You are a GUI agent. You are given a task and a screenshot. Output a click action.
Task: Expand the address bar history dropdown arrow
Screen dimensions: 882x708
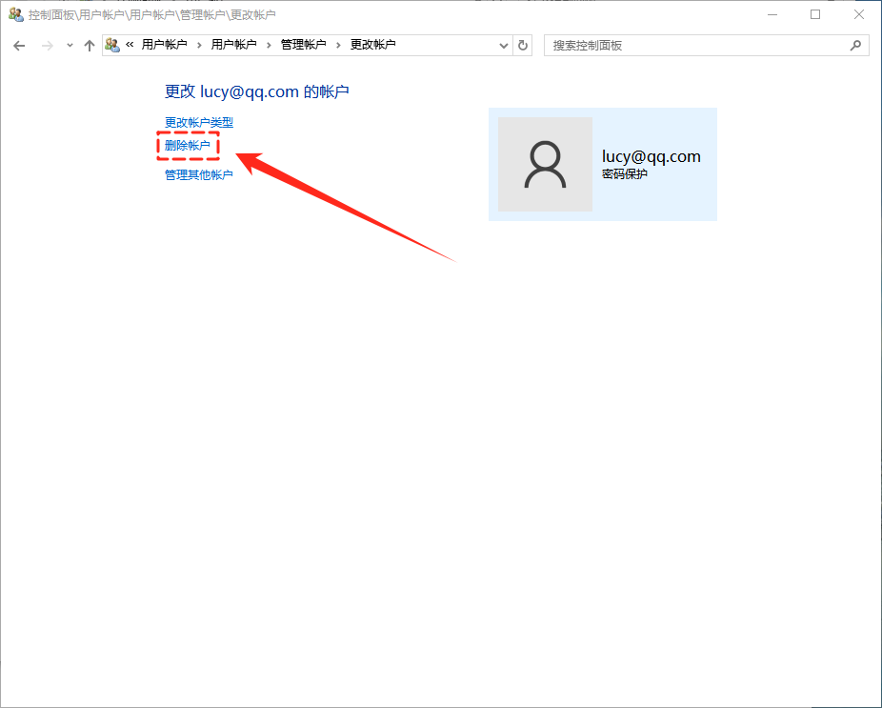pyautogui.click(x=504, y=45)
